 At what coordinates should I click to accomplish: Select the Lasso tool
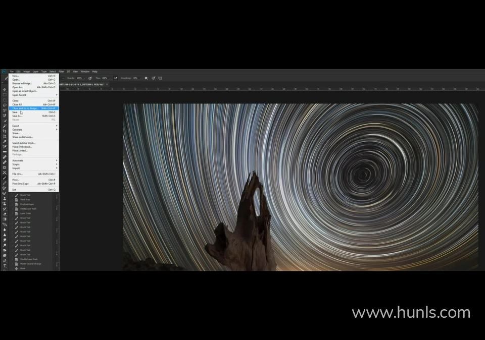tap(5, 105)
